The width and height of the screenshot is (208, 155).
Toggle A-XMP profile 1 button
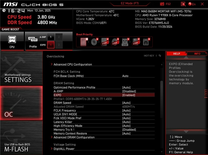[x=50, y=37]
